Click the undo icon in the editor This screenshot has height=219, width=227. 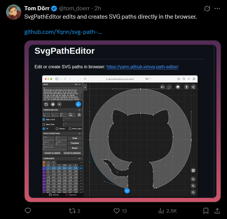tap(162, 87)
